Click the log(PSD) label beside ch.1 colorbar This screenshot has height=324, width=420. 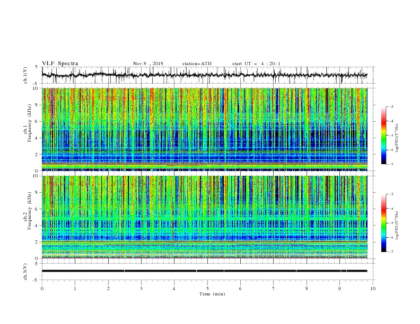pos(397,138)
